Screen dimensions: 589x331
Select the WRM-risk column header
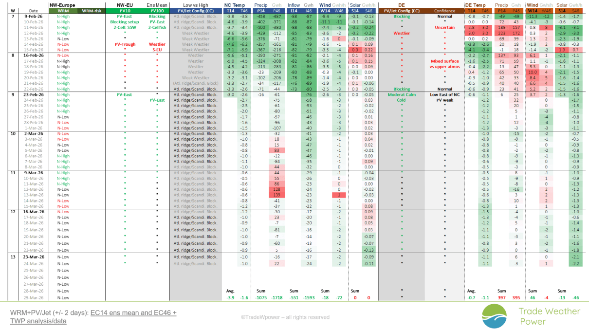click(91, 10)
